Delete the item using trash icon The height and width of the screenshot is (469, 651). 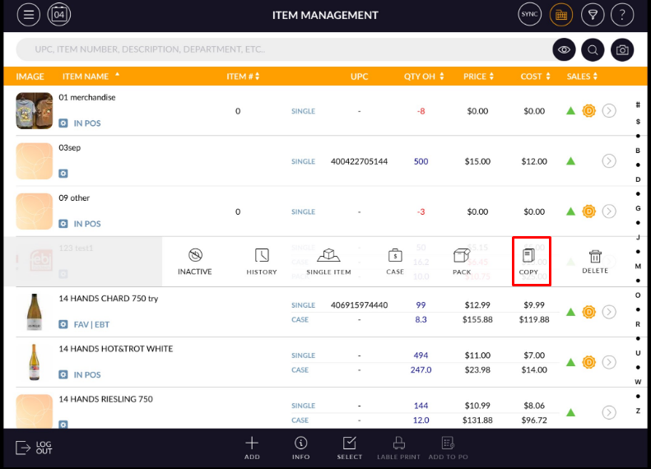pos(595,261)
